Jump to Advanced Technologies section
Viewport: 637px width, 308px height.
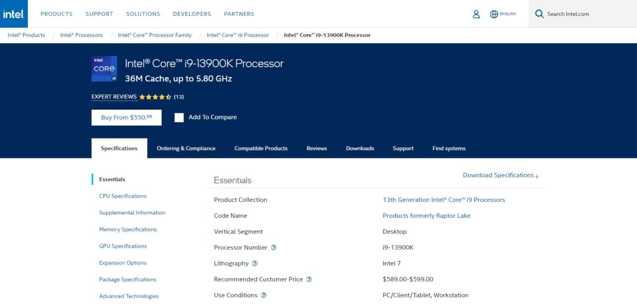pyautogui.click(x=129, y=296)
